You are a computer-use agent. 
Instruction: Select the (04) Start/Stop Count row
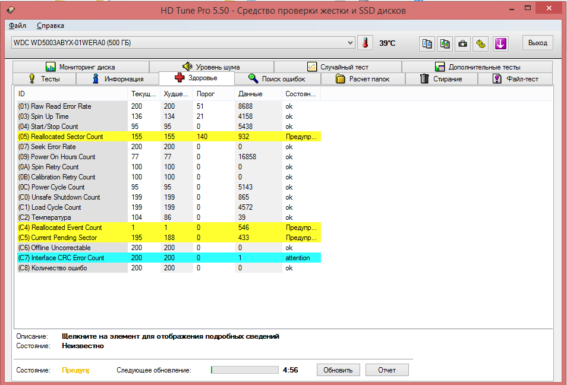169,127
